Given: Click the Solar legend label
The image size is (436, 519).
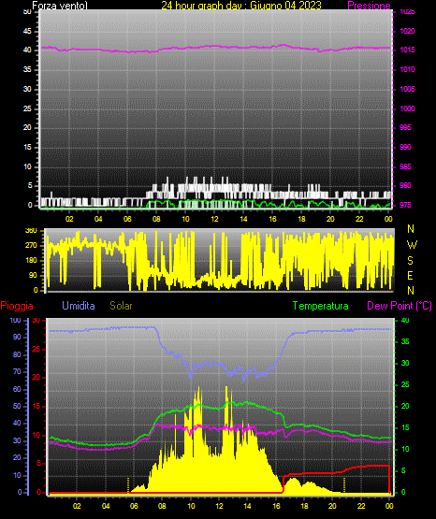Looking at the screenshot, I should click(122, 306).
